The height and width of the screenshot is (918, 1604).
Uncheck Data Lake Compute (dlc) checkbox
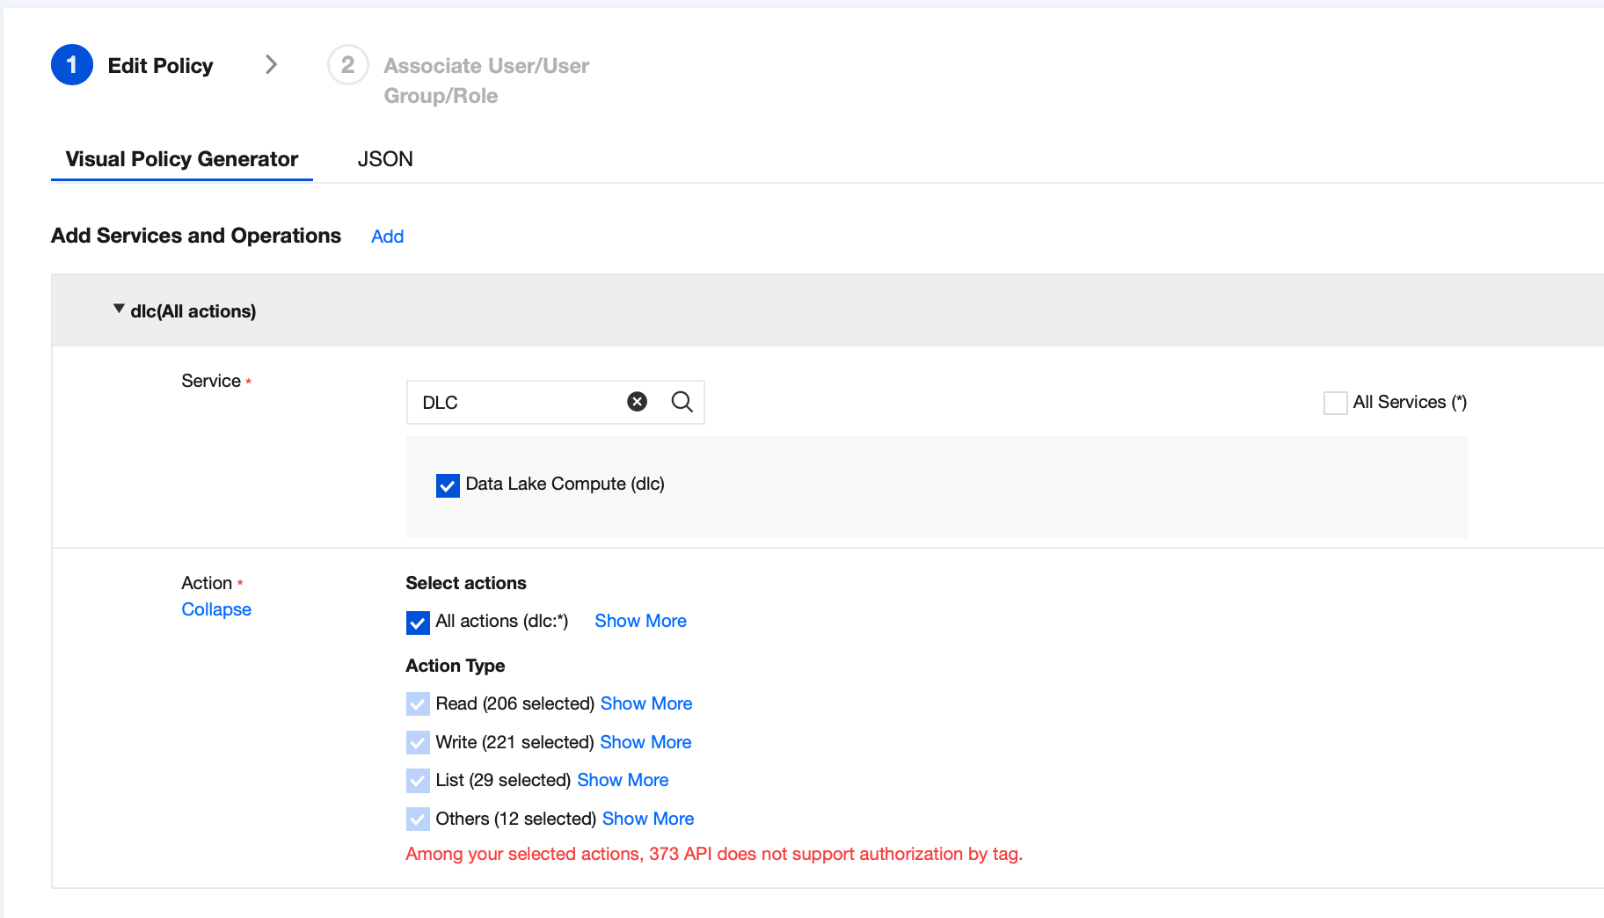coord(448,485)
